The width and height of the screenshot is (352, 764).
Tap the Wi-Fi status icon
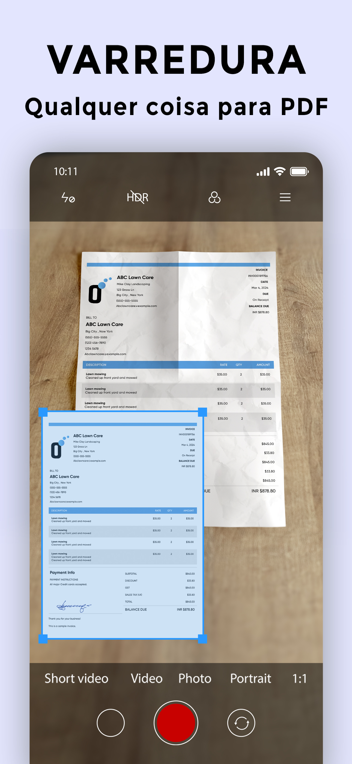[x=280, y=171]
